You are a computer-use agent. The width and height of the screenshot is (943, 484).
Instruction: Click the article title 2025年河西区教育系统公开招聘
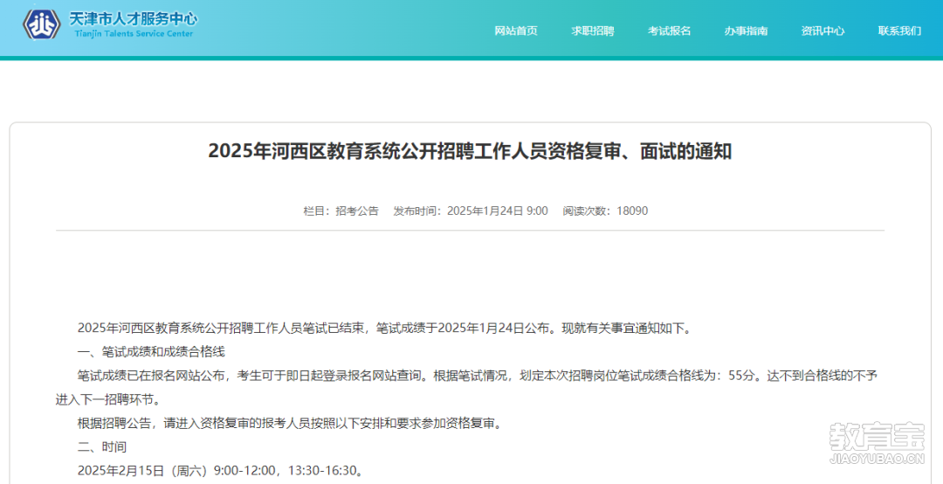pos(470,151)
